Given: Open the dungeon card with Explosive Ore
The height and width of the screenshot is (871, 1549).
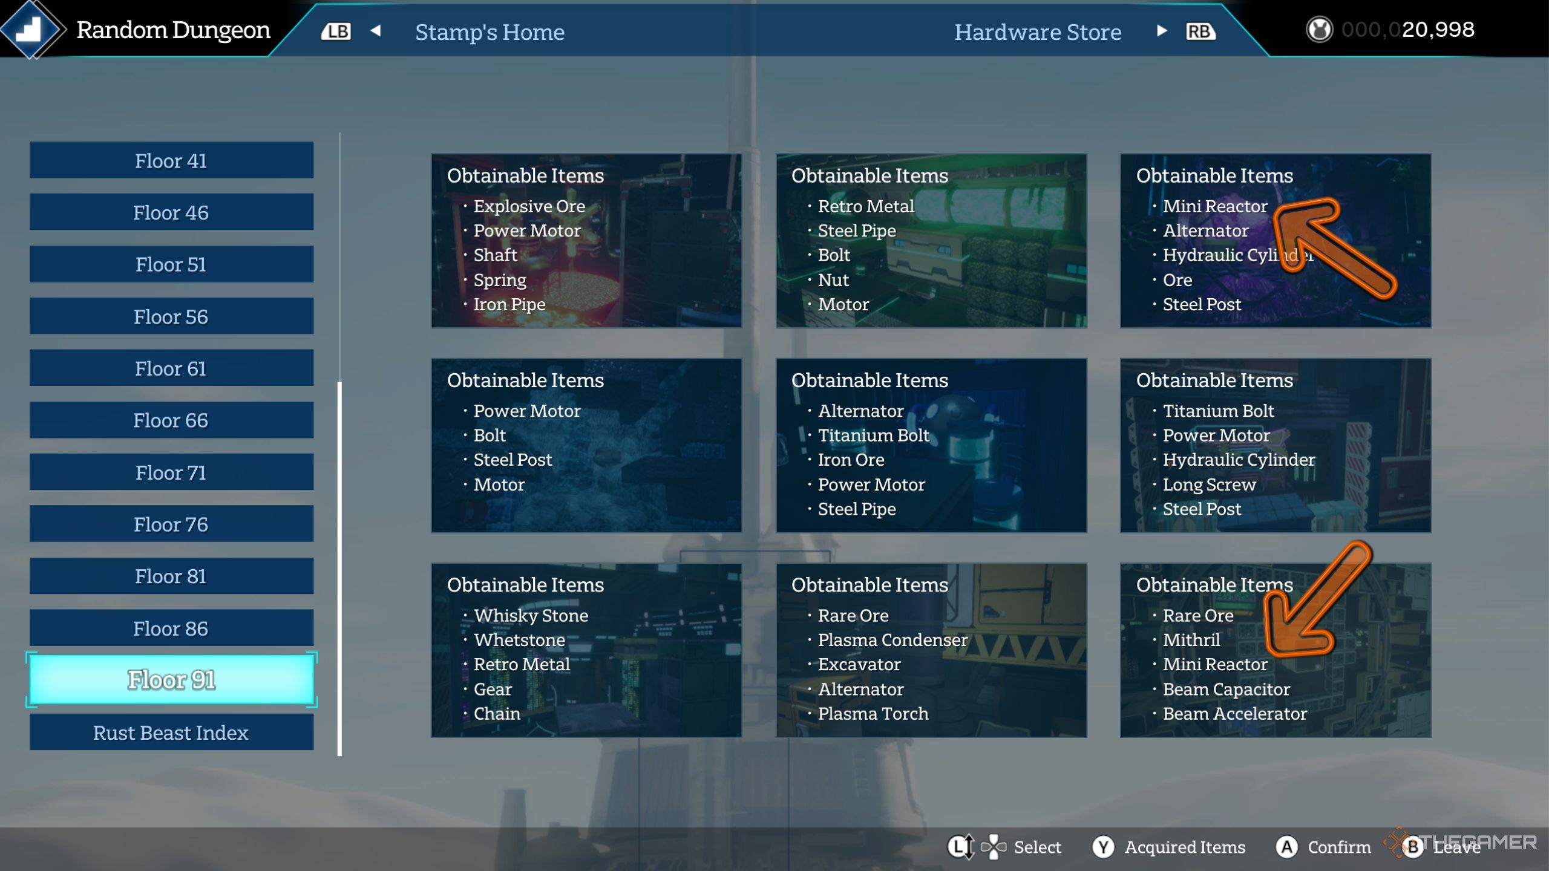Looking at the screenshot, I should (x=586, y=241).
